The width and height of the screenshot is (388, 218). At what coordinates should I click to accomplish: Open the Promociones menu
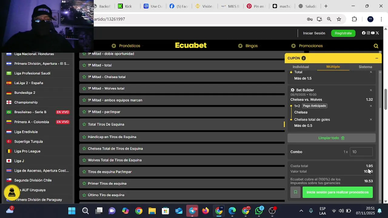(x=307, y=46)
